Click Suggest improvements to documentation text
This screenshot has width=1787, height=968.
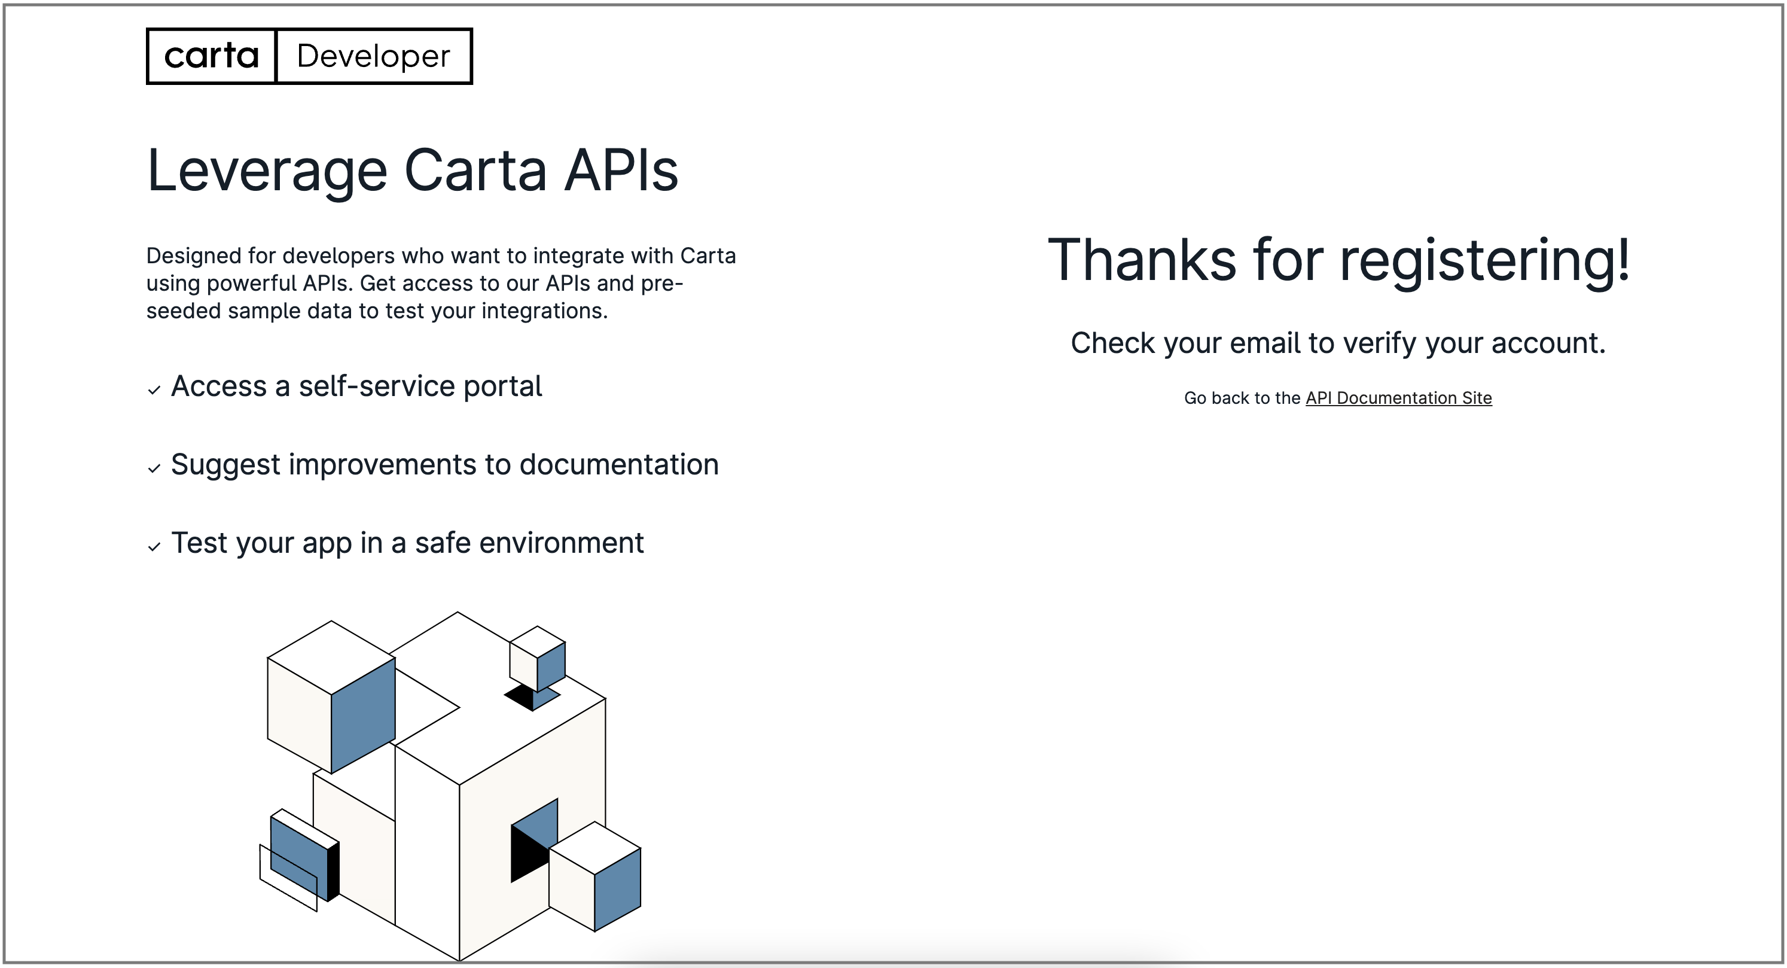(x=444, y=464)
